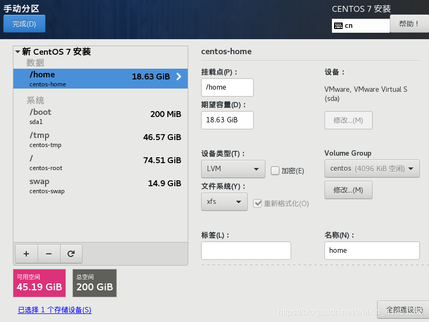Open the LVM device type dropdown
This screenshot has height=322, width=429.
click(233, 169)
